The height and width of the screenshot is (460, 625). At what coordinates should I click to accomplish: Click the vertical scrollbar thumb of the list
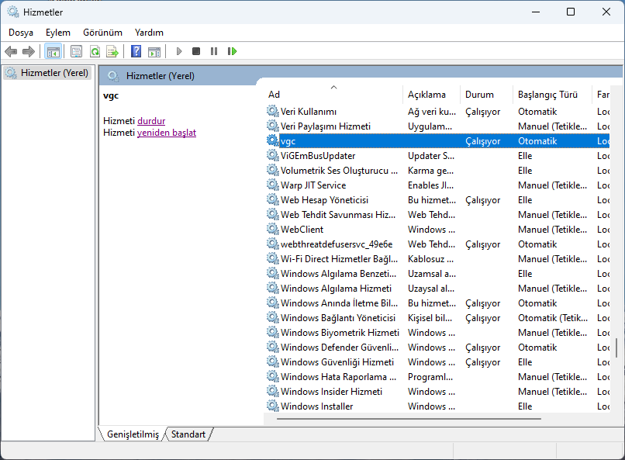616,348
